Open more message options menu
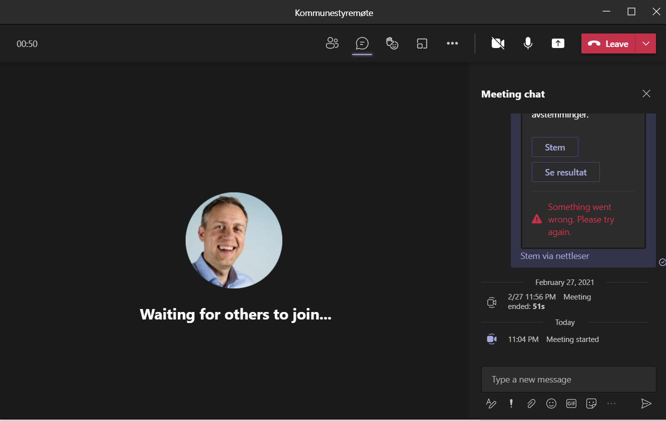666x421 pixels. coord(611,403)
